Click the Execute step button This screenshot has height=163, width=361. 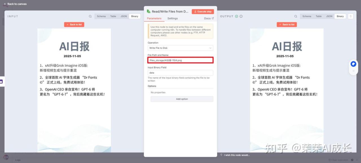click(203, 12)
